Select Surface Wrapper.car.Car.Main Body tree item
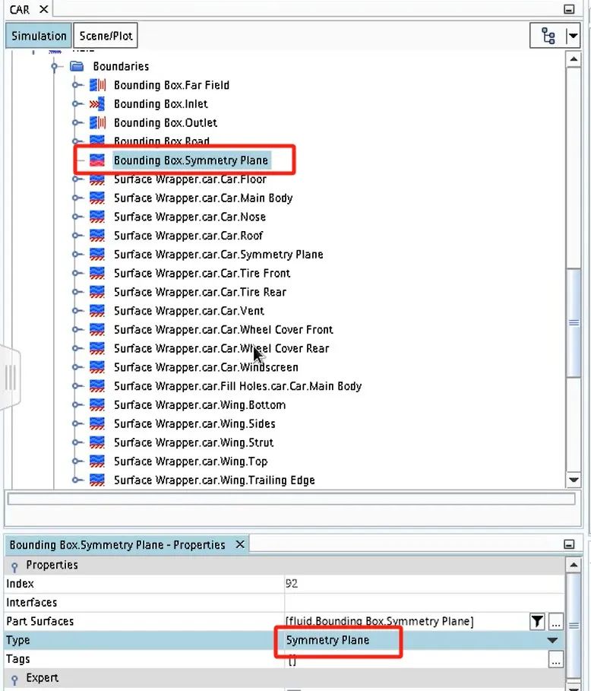Viewport: 591px width, 691px height. tap(203, 198)
